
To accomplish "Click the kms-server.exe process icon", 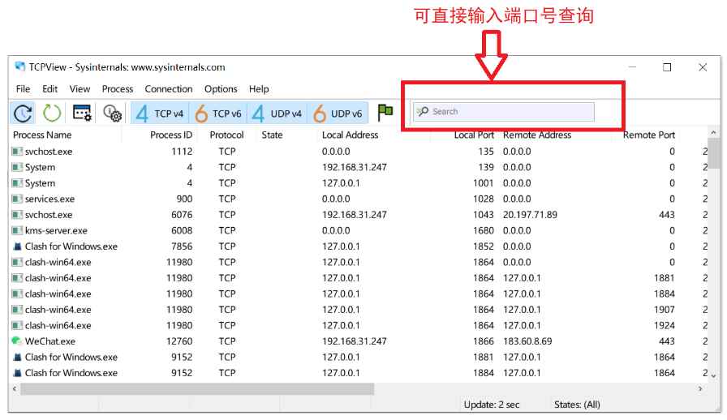I will (x=17, y=231).
